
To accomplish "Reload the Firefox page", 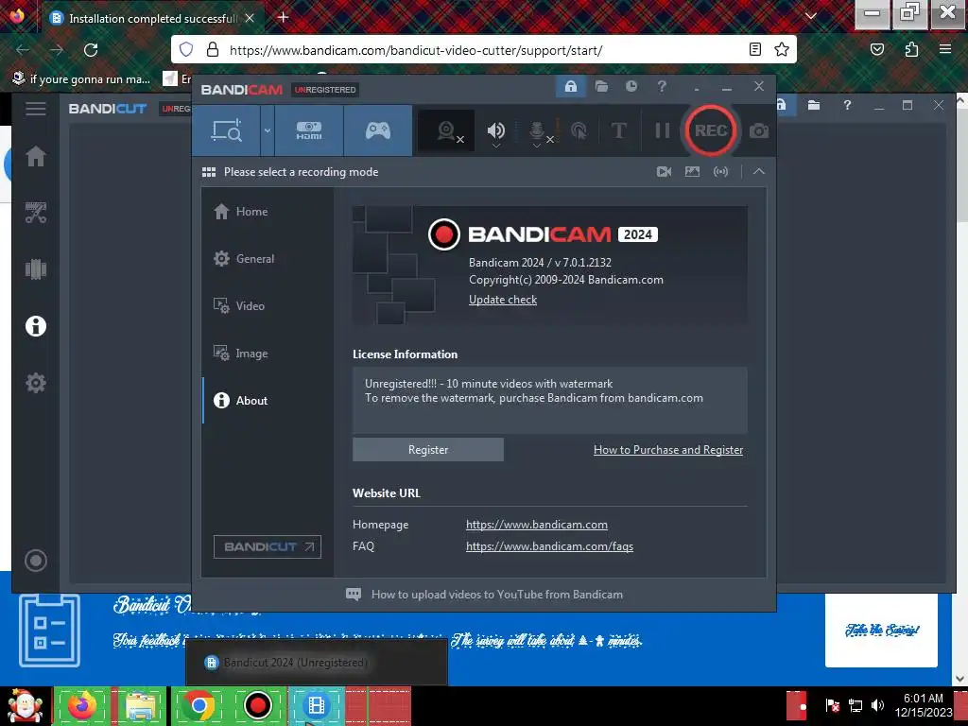I will pos(91,50).
